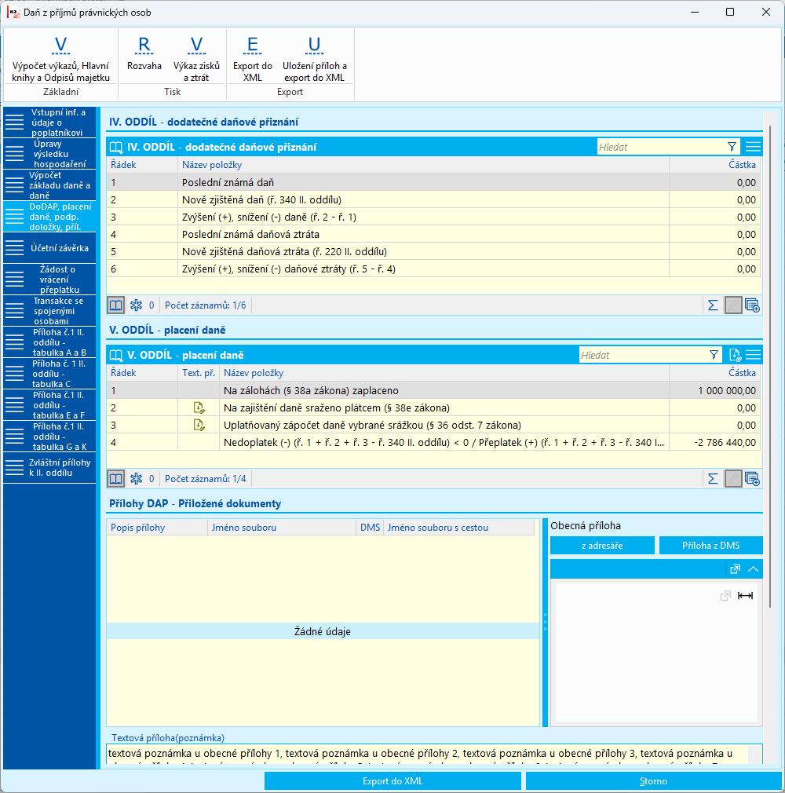Click the IV. ODDÍL table book icon in header
The width and height of the screenshot is (785, 793).
coord(116,147)
